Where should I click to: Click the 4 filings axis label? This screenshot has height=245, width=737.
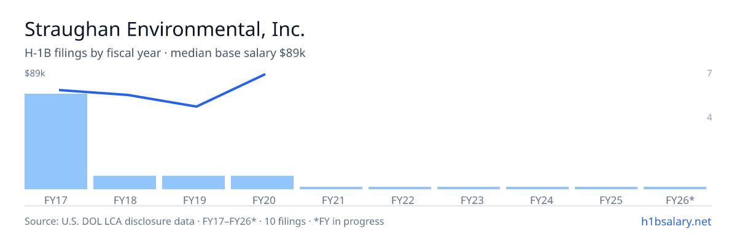(x=709, y=117)
